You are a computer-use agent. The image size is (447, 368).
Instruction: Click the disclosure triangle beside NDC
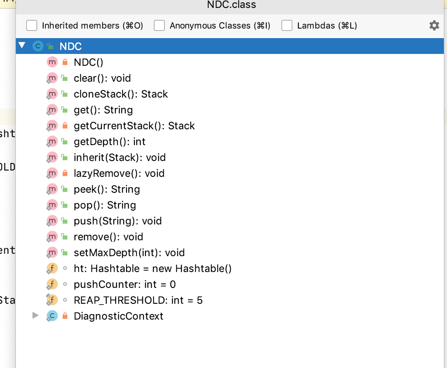pos(22,45)
